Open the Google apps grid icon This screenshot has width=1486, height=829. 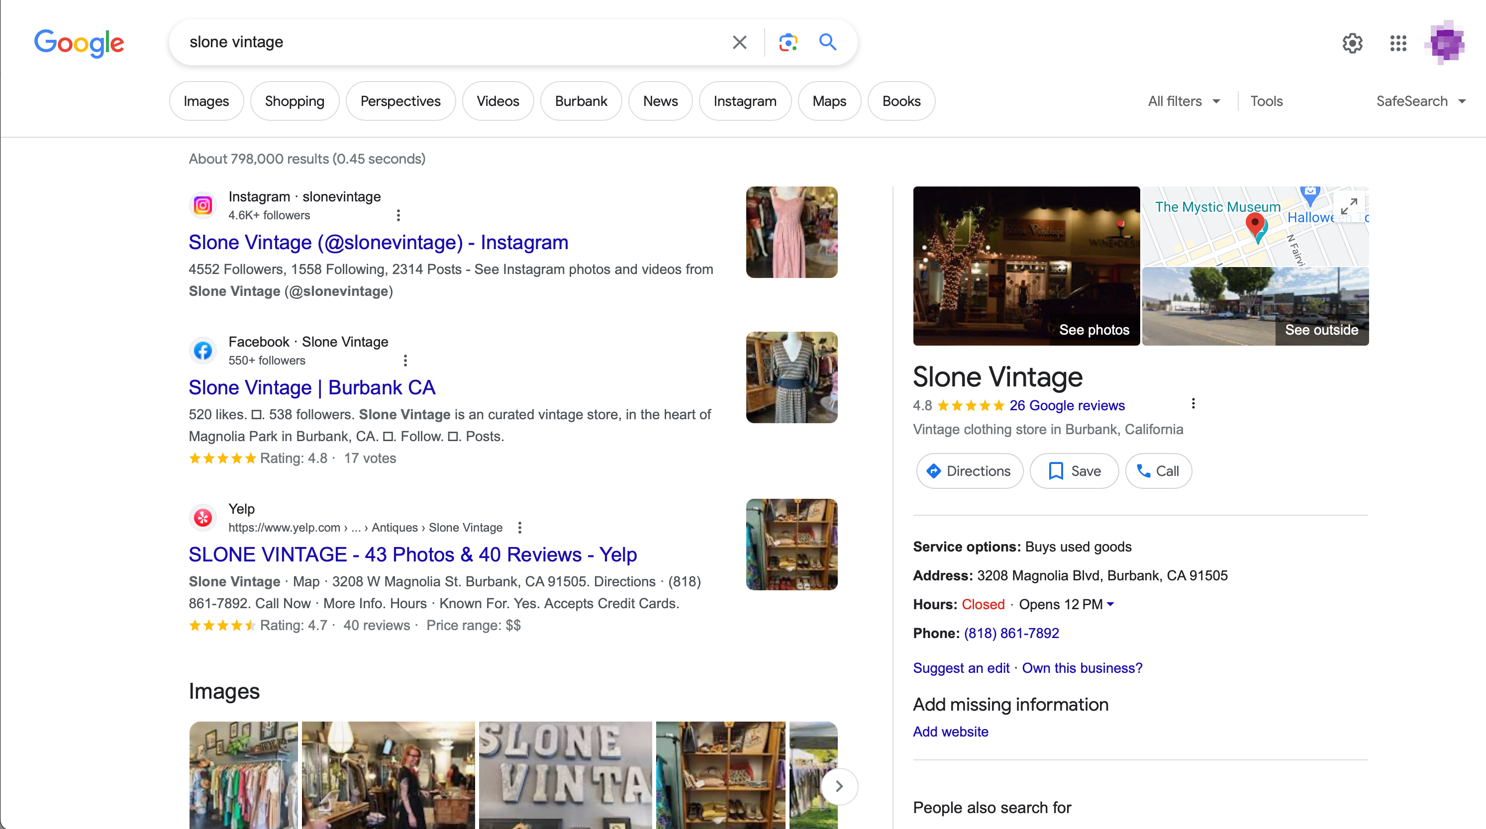tap(1398, 43)
